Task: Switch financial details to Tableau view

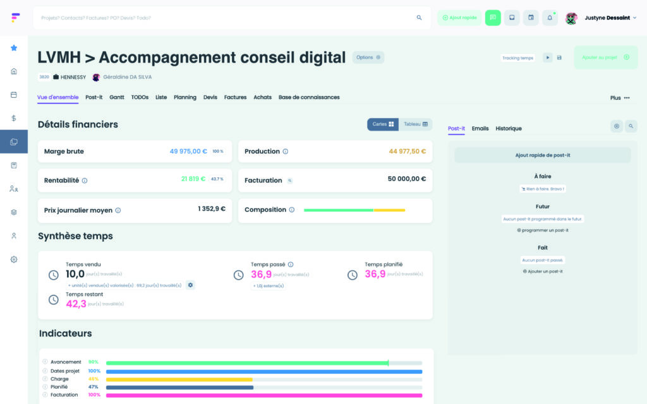Action: 416,124
